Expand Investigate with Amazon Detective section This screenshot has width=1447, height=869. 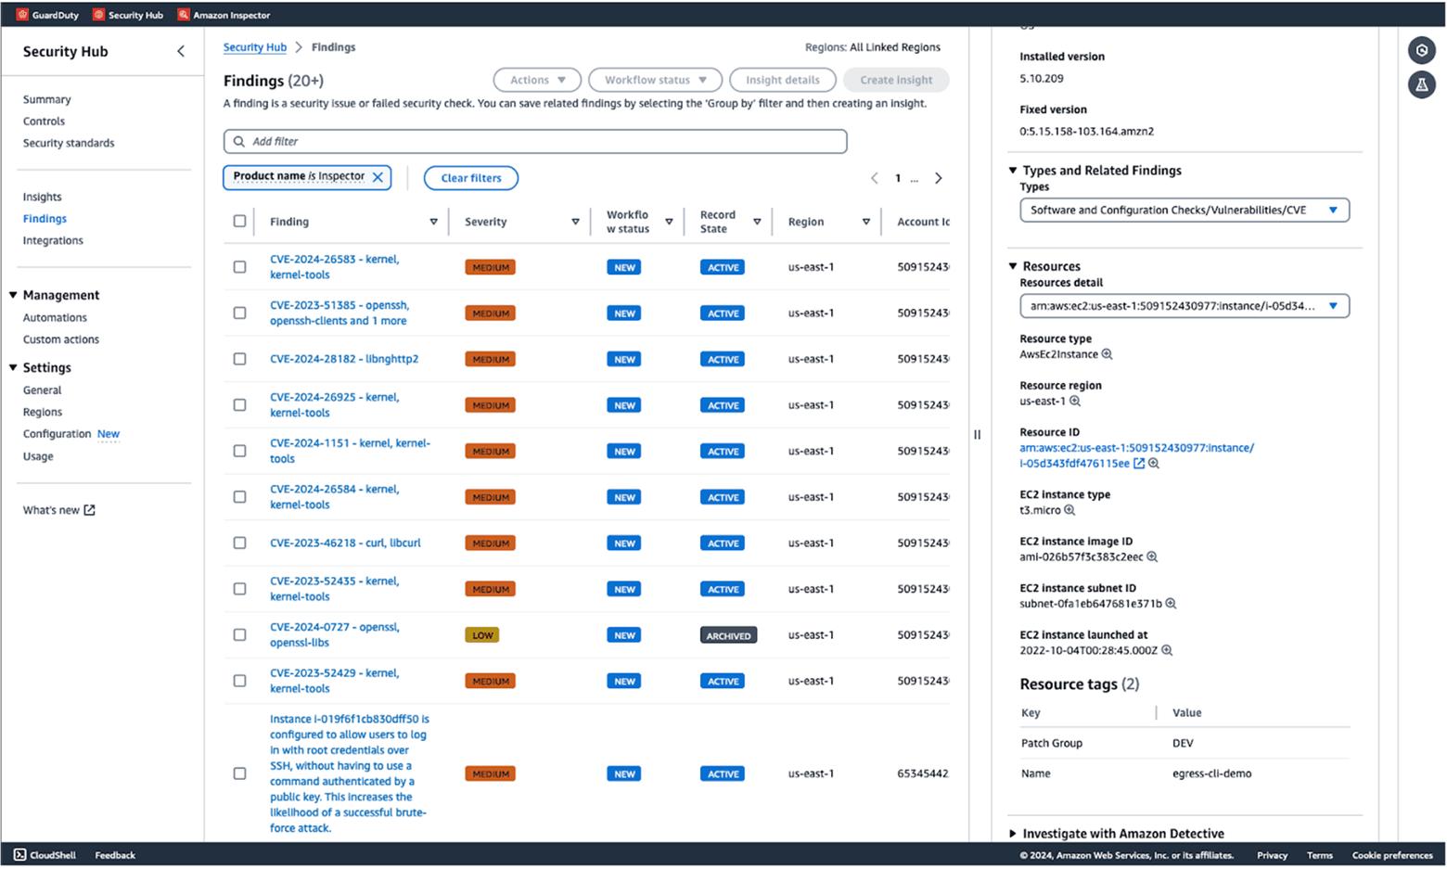(x=1013, y=834)
